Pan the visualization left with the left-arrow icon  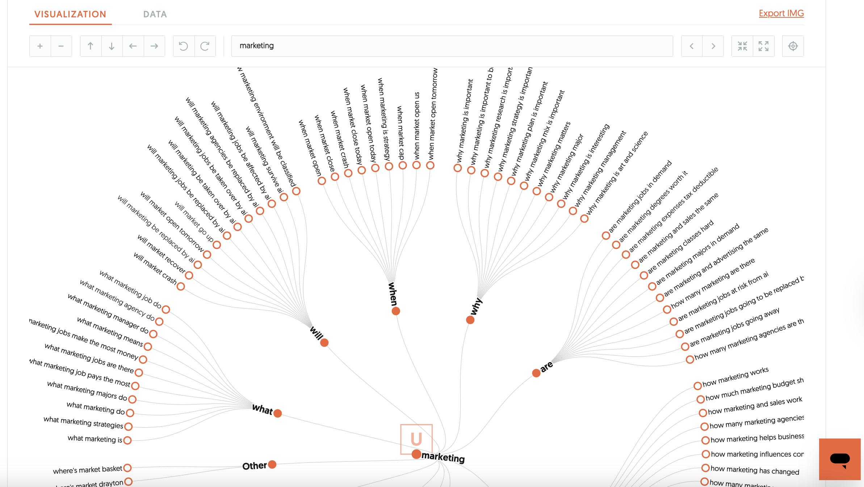pyautogui.click(x=133, y=46)
